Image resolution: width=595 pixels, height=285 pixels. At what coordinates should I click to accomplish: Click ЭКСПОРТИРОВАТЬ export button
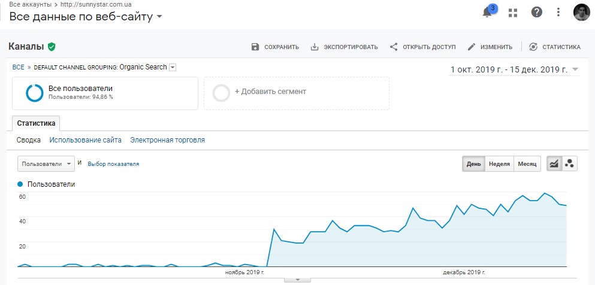coord(344,47)
